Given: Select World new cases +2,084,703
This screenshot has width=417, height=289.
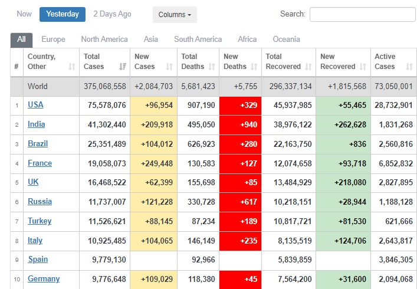Looking at the screenshot, I should [x=153, y=87].
